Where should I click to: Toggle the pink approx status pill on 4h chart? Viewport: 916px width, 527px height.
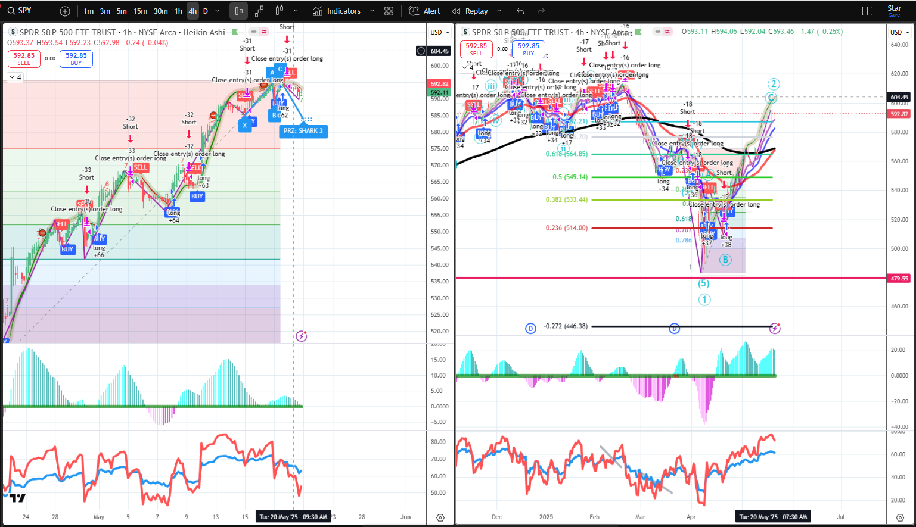point(667,32)
